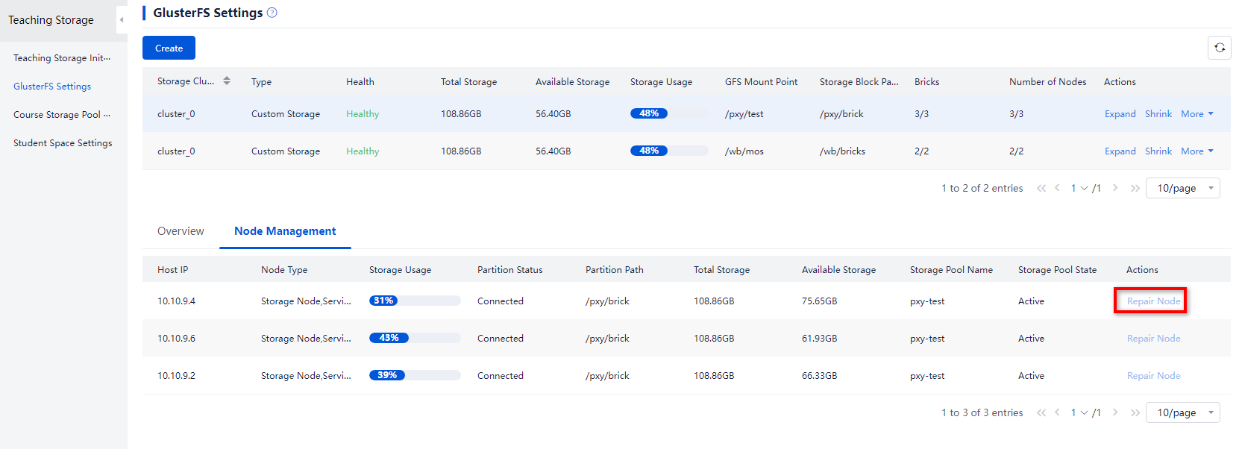The width and height of the screenshot is (1242, 449).
Task: Repair Node for host 10.10.9.4
Action: click(1153, 301)
